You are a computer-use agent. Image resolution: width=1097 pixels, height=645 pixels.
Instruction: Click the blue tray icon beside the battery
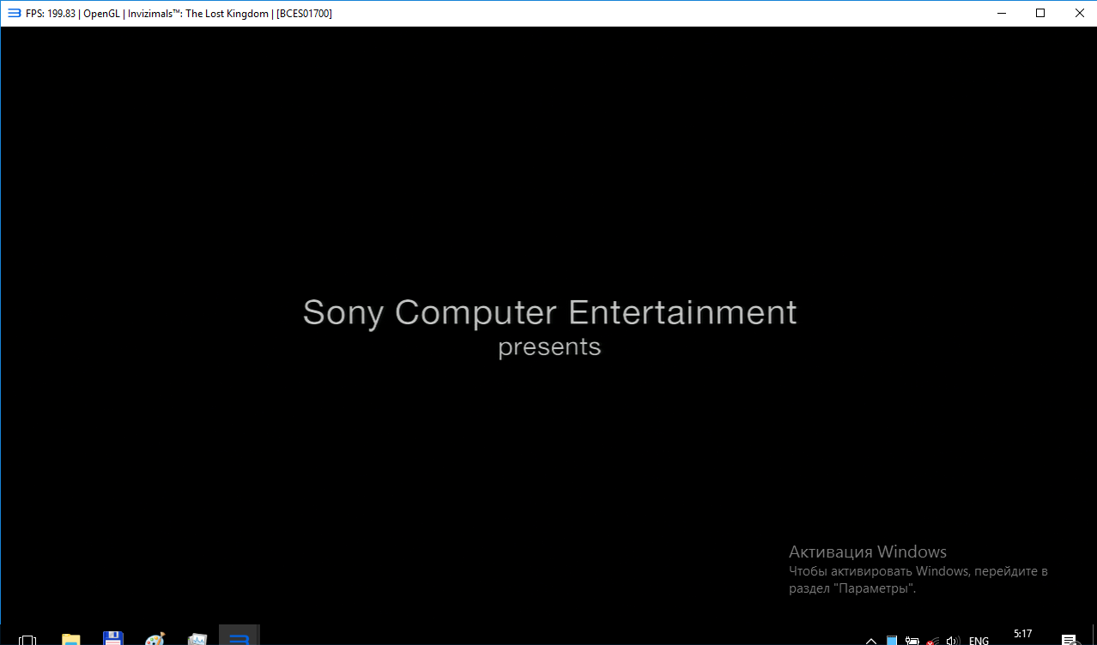(x=892, y=640)
